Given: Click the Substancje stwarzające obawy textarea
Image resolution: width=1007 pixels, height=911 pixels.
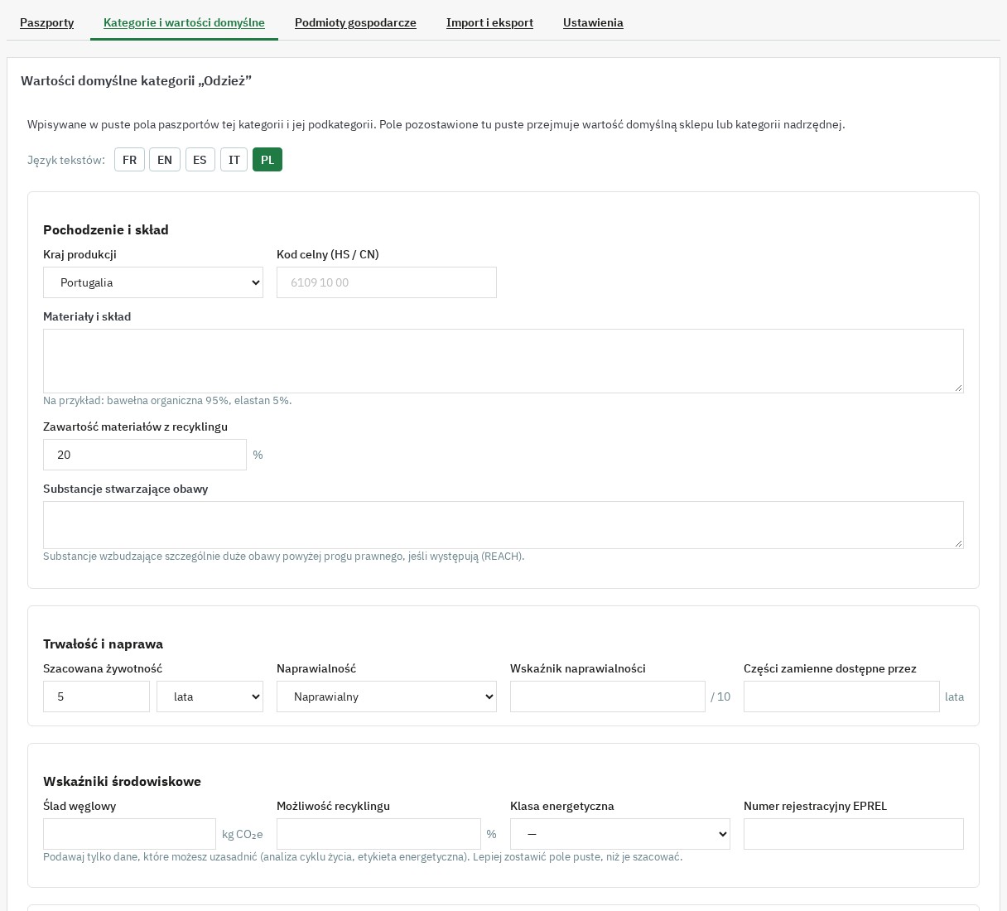Looking at the screenshot, I should [x=503, y=525].
